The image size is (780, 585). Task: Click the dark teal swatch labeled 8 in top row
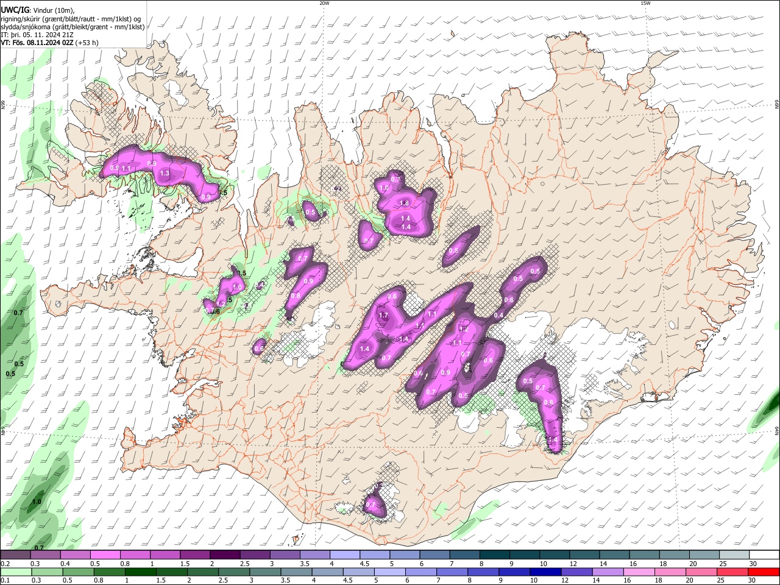(494, 555)
